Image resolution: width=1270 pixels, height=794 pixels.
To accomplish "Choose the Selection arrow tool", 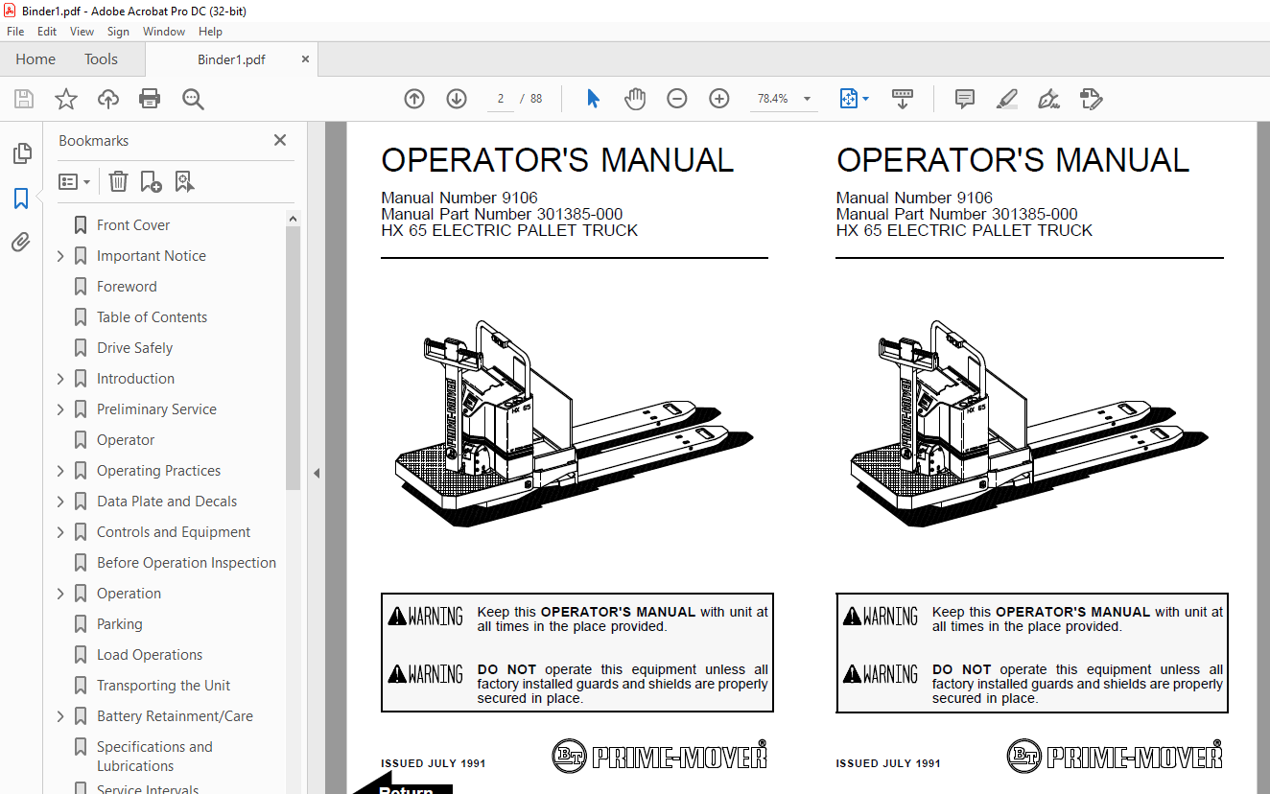I will 593,99.
